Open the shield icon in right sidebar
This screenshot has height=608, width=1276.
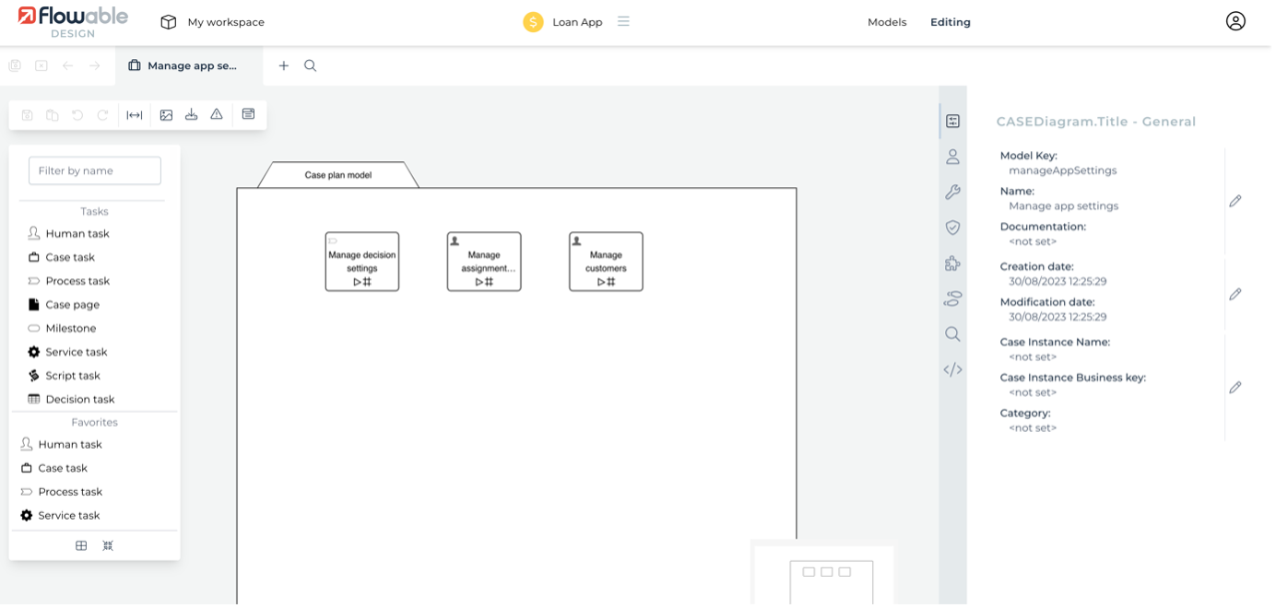click(952, 228)
